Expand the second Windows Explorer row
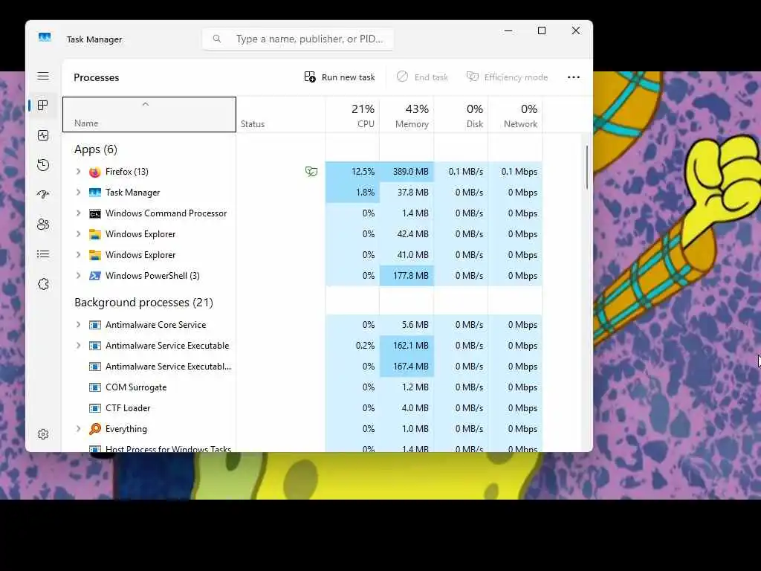761x571 pixels. [78, 255]
